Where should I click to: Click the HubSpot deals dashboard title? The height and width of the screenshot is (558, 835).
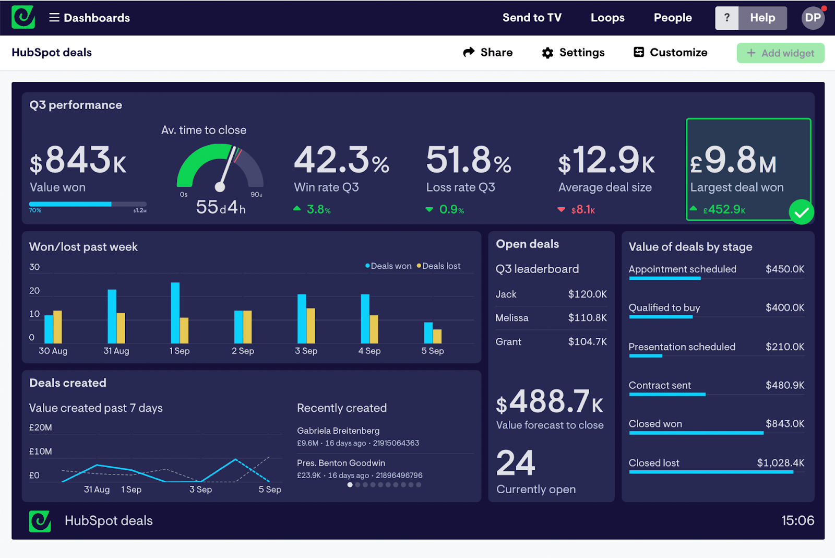coord(52,52)
